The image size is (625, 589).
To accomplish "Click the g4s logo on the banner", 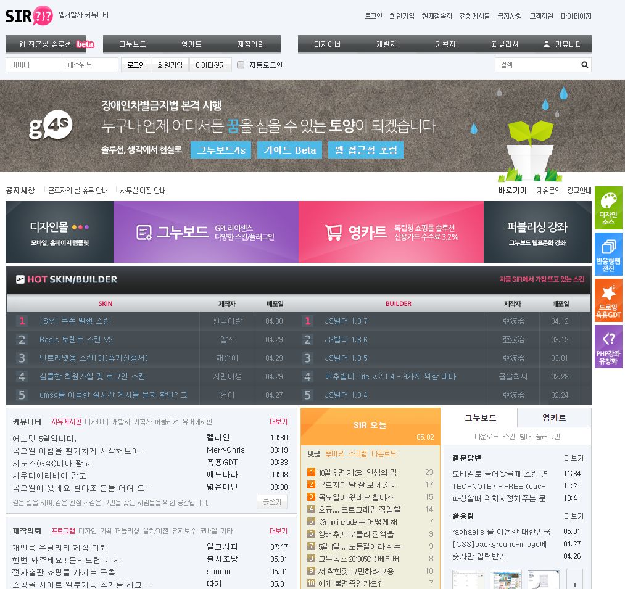I will click(51, 126).
